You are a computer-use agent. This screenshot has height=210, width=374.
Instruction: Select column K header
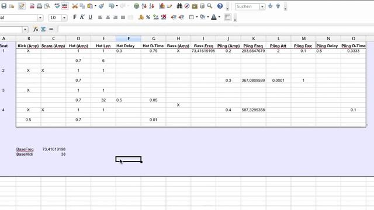point(253,38)
